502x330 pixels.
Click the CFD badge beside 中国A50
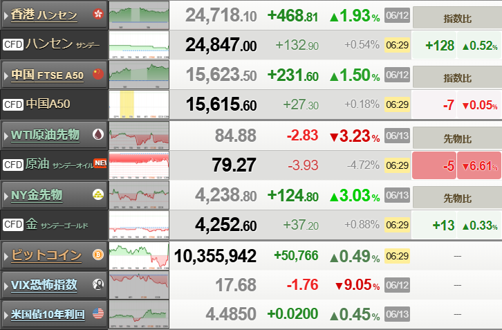pos(13,104)
